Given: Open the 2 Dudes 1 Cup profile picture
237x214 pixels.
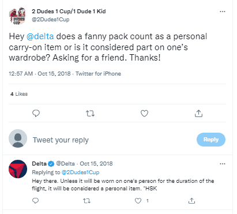Looking at the screenshot, I should pos(18,16).
